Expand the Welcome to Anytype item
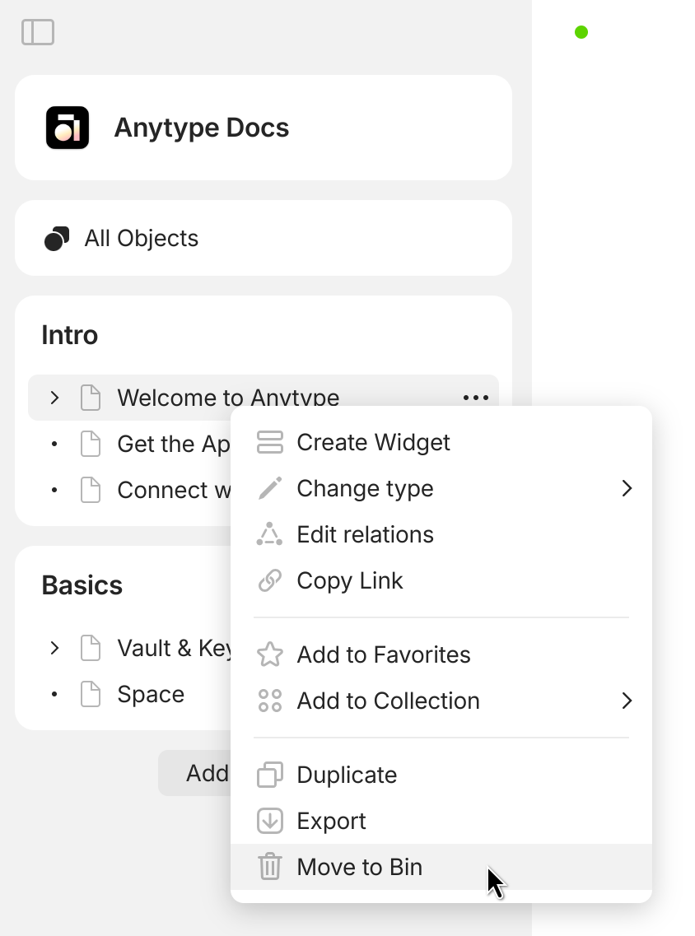Screen dimensions: 695x936 pos(54,398)
